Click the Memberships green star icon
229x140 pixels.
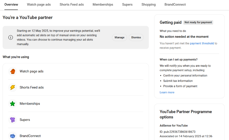pos(13,104)
